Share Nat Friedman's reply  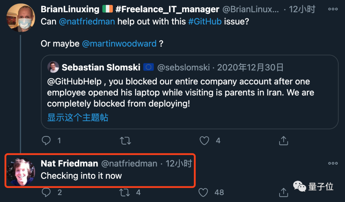click(x=283, y=192)
